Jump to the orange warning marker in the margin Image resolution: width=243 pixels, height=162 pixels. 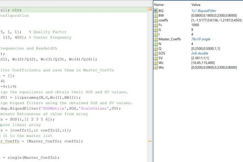(150, 141)
